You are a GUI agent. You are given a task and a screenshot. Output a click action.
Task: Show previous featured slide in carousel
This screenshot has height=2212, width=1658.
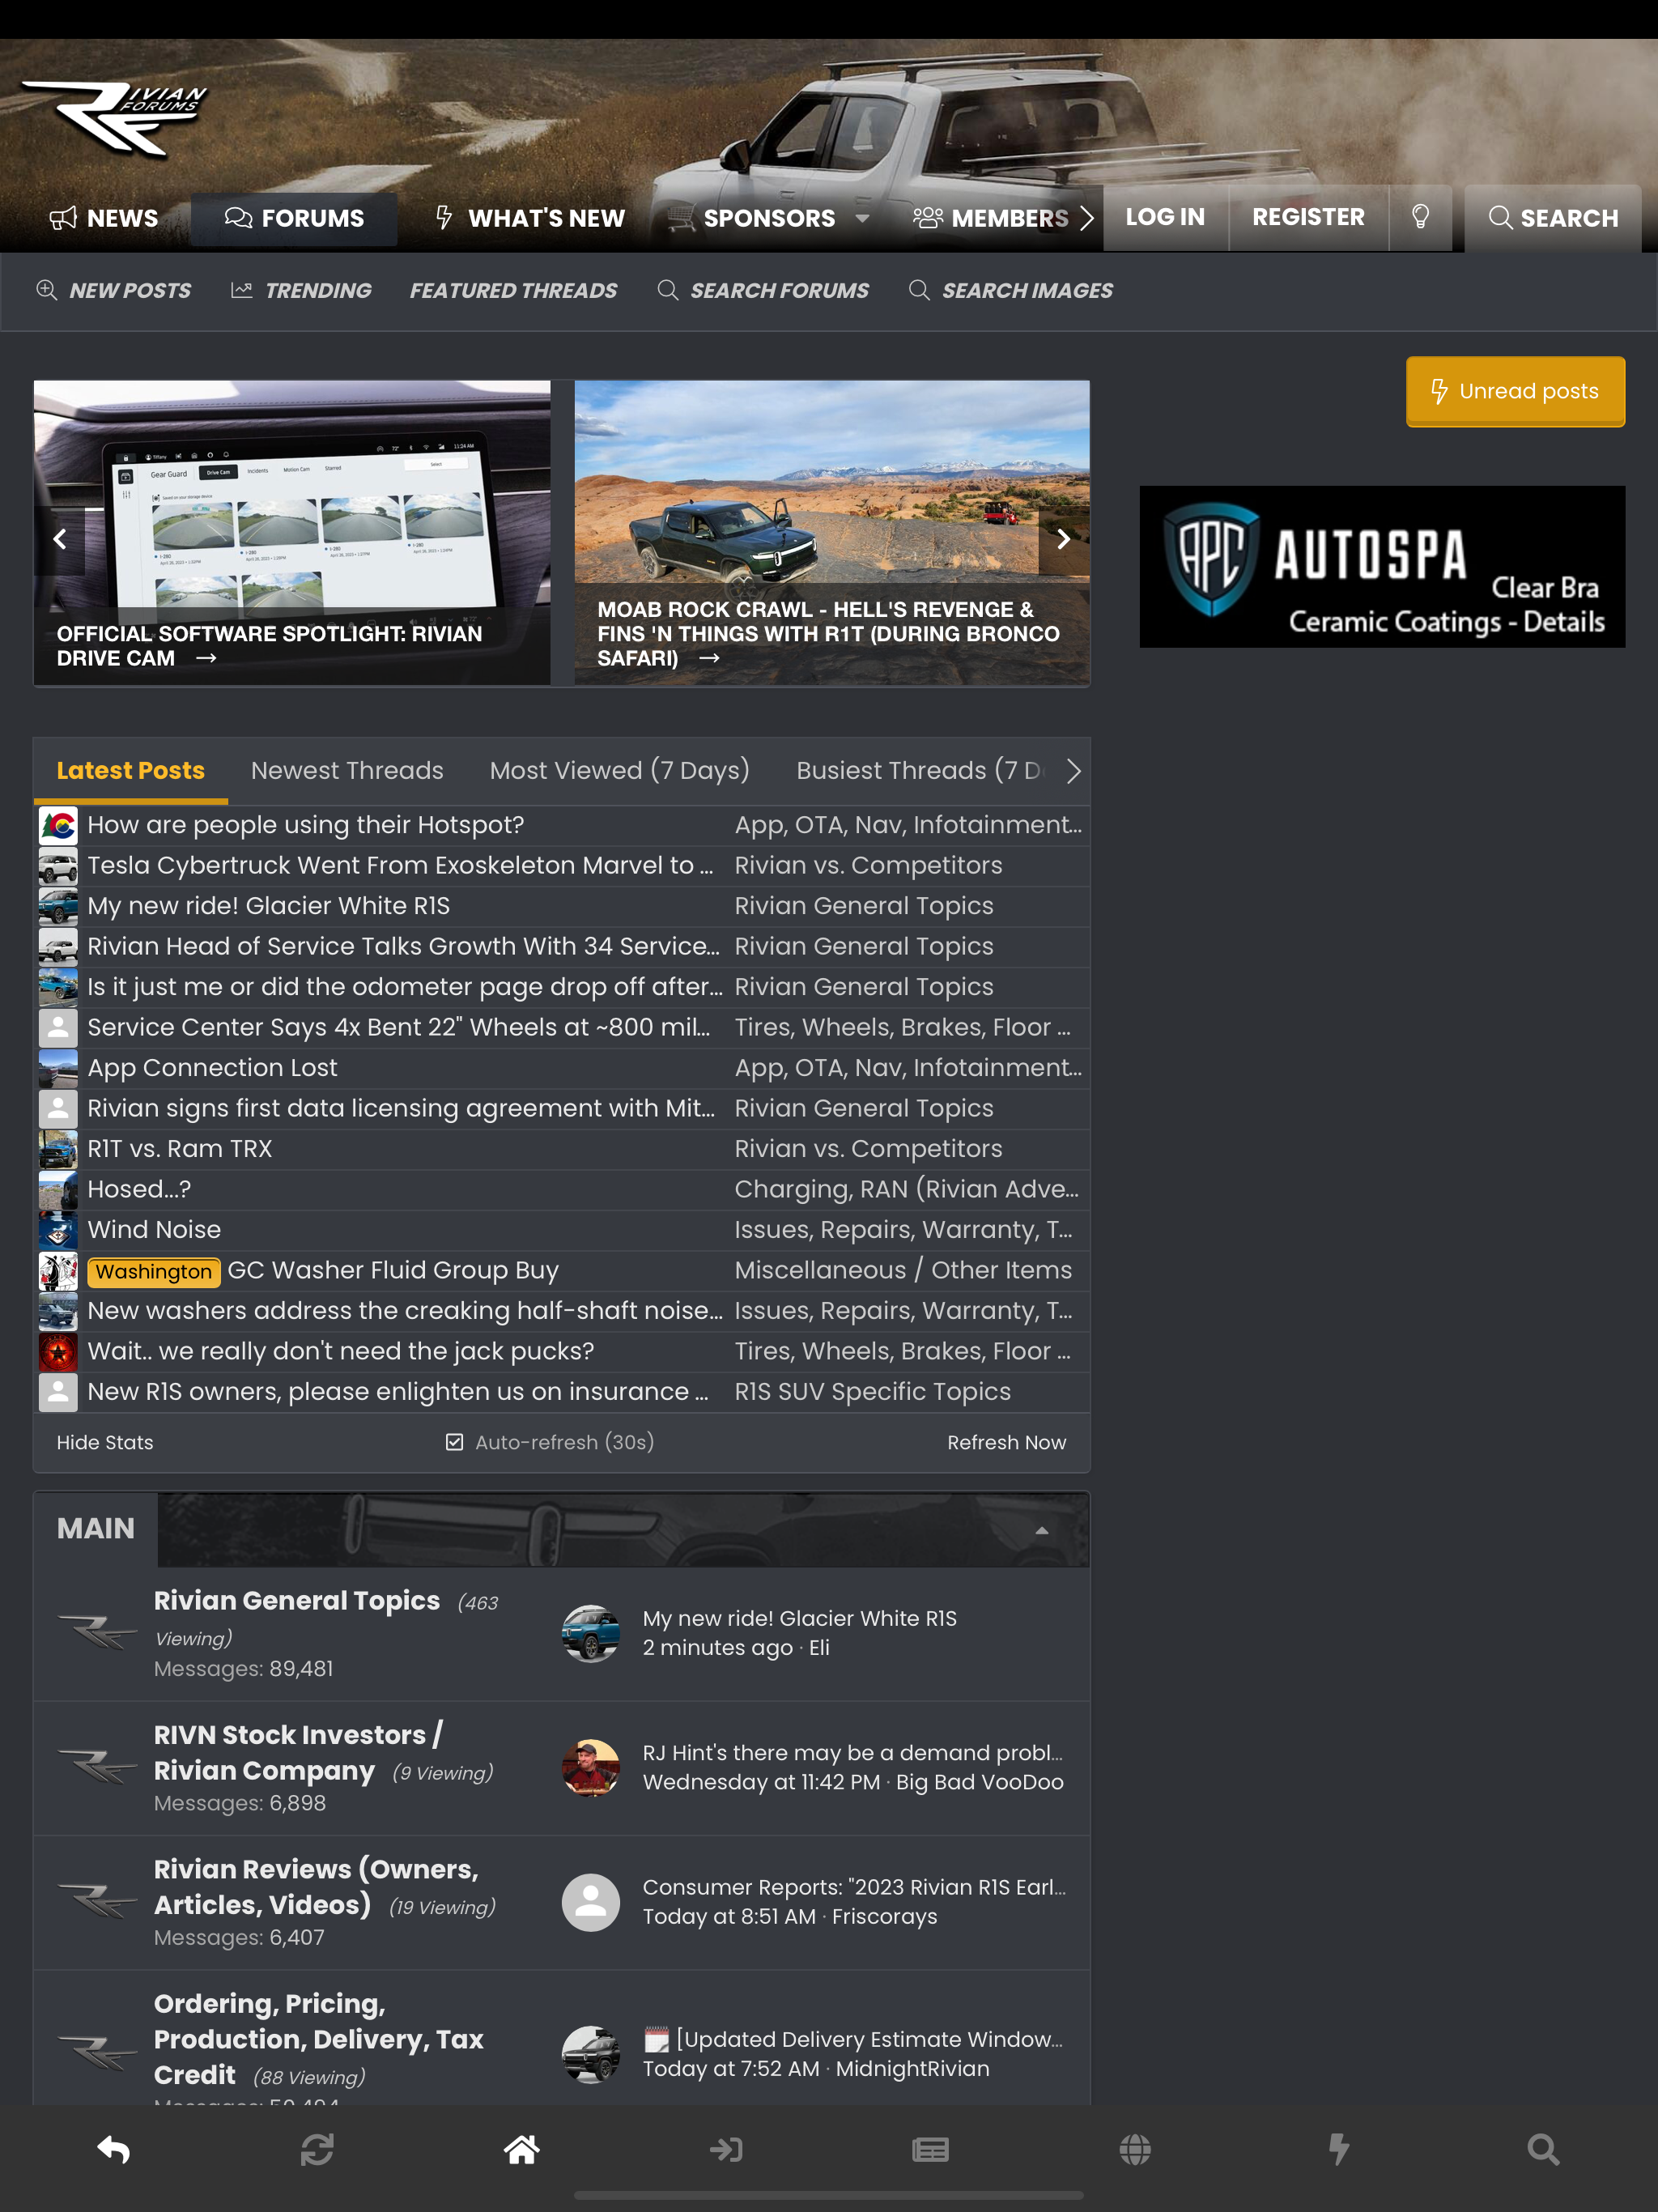coord(60,539)
